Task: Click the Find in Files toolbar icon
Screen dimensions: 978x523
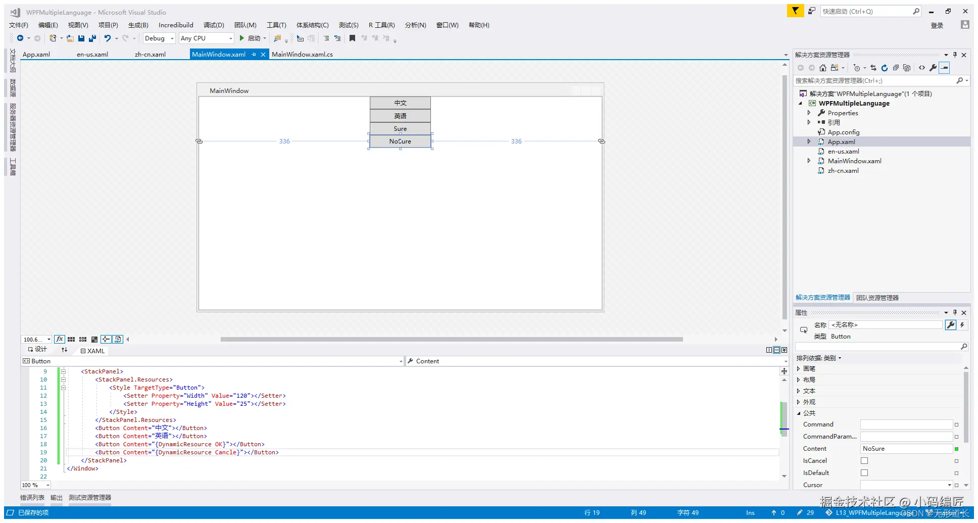Action: point(277,38)
